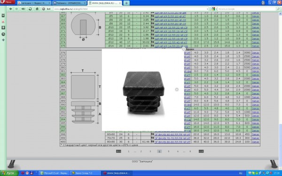Close the WWW.ZAGLUSHKA.RU tab
Screen dimensions: 282x176
point(119,3)
